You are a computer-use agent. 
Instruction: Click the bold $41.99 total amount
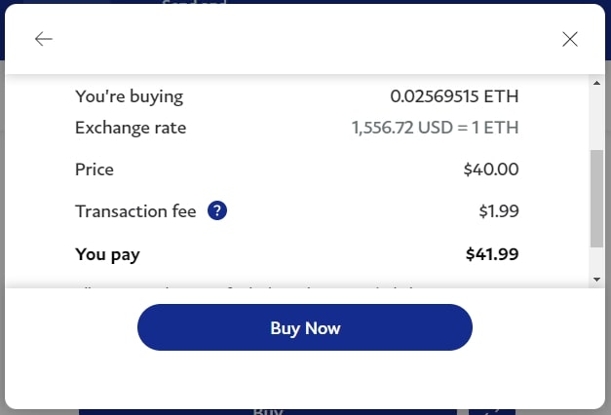pos(492,254)
